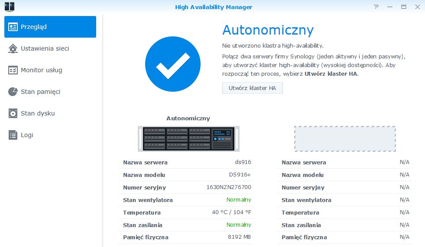Click the Przegląd overview card icon
Viewport: 425px width, 247px height.
[13, 27]
